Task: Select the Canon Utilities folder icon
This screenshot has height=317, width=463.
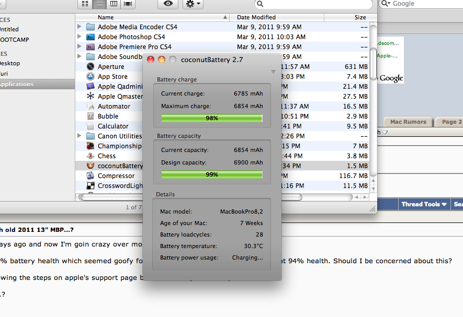Action: [91, 136]
